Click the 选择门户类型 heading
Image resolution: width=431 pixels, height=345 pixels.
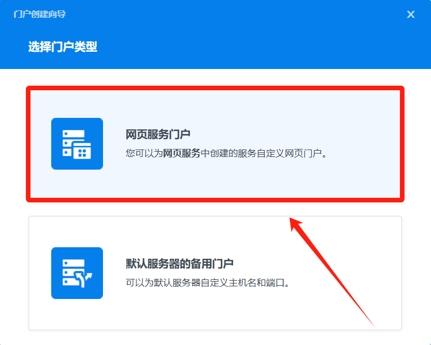(63, 47)
